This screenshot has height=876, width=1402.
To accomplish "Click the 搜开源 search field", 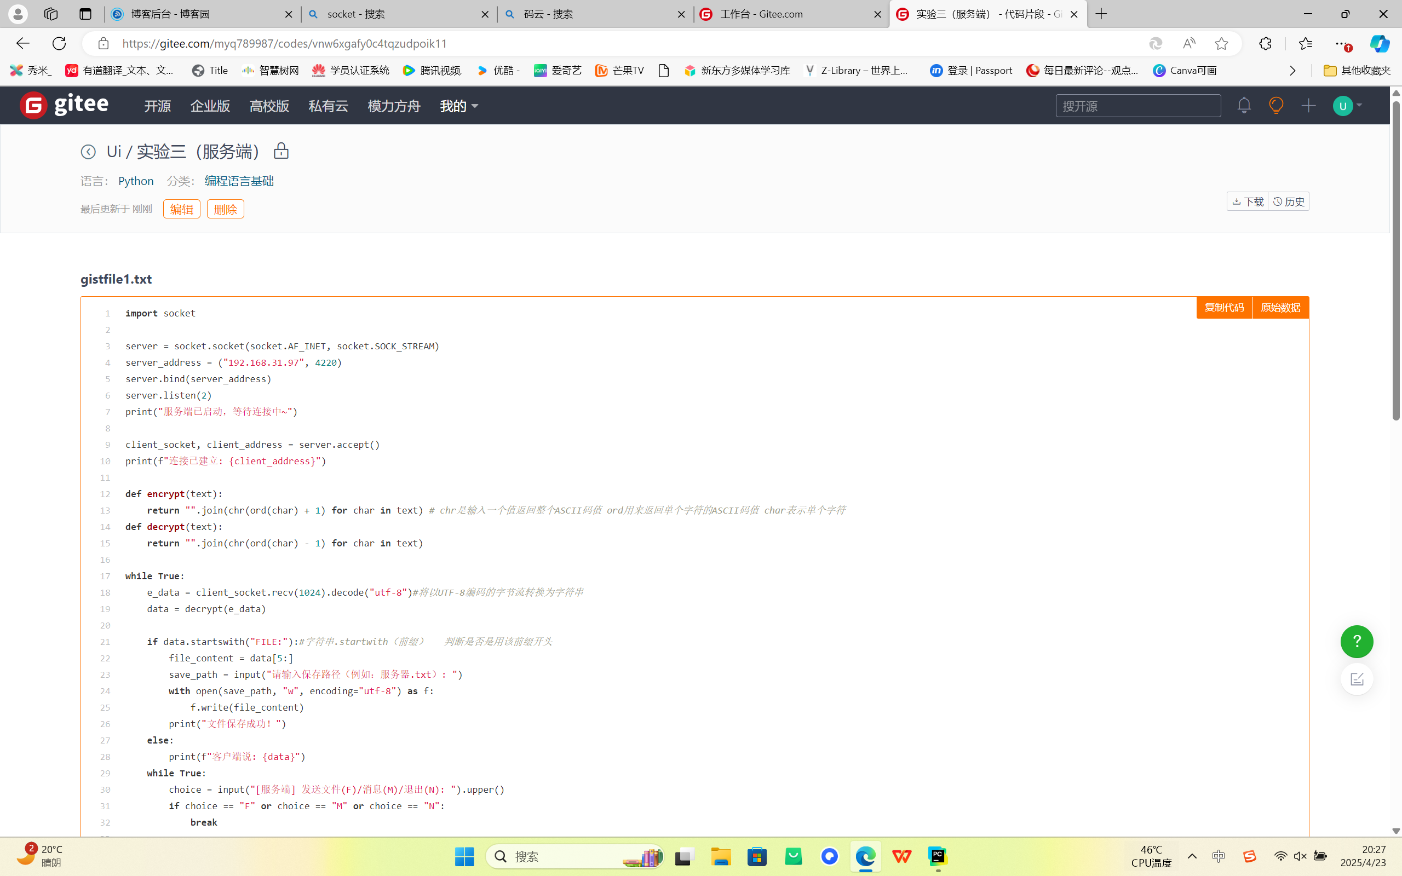I will click(1138, 106).
